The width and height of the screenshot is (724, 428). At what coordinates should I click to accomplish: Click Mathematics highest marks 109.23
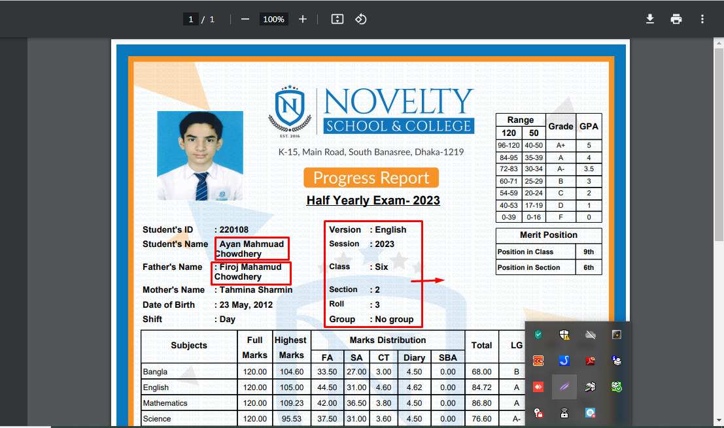[x=292, y=403]
